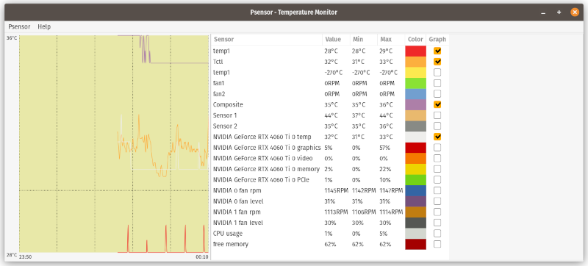The image size is (588, 266).
Task: Enable graph checkbox for CPU usage
Action: point(437,234)
